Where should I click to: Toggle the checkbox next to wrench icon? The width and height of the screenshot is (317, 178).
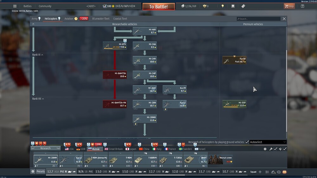pos(275,149)
